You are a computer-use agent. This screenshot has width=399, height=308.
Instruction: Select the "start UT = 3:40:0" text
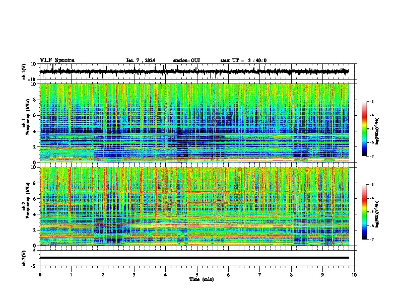point(243,60)
